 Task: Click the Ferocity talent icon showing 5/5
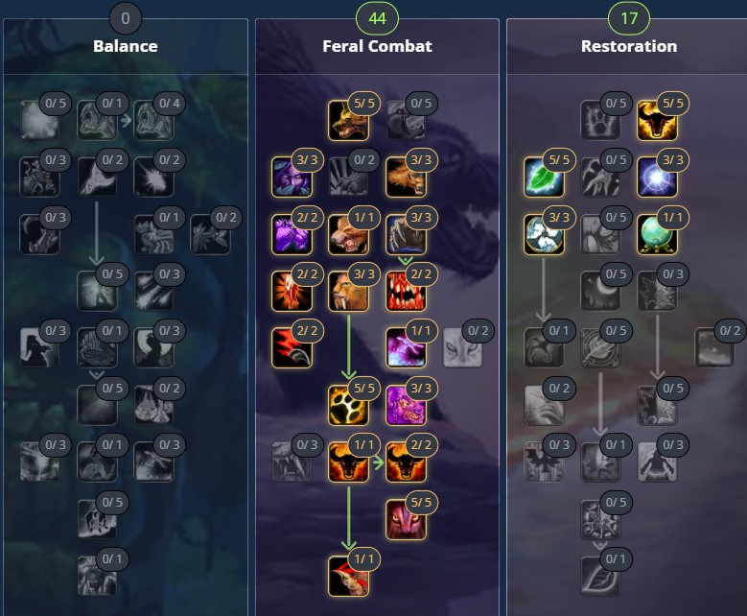348,120
